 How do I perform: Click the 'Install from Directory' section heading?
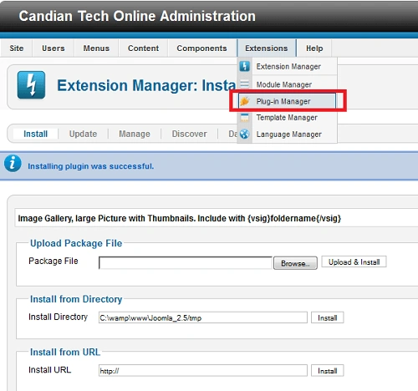point(76,299)
